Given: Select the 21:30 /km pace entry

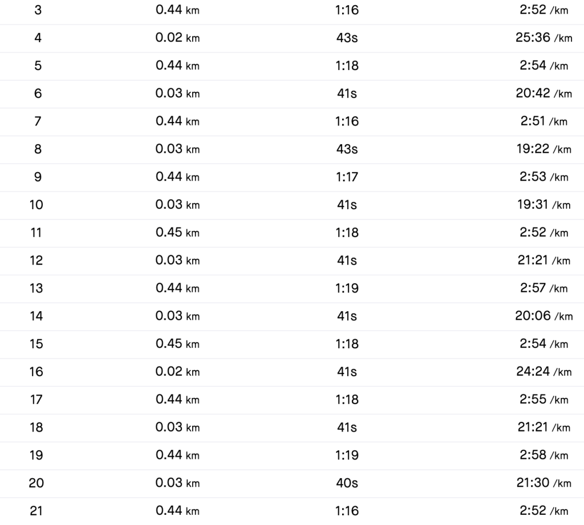Looking at the screenshot, I should pyautogui.click(x=544, y=483).
